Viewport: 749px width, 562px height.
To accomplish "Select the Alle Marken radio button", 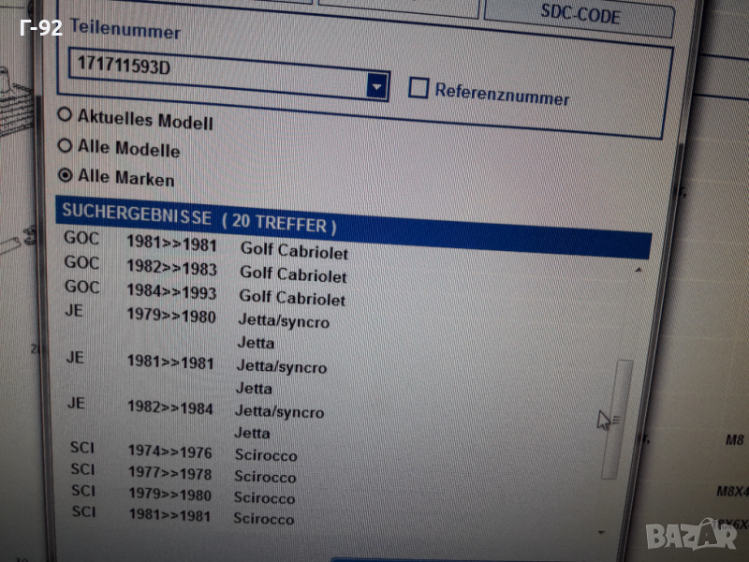I will coord(66,175).
